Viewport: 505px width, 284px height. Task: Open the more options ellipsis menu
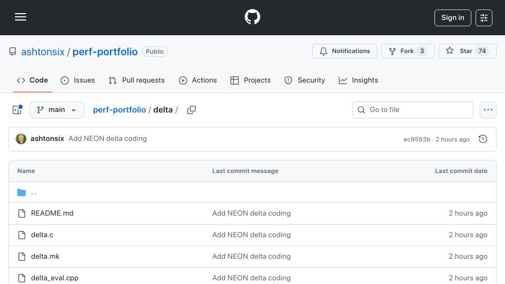[x=488, y=110]
